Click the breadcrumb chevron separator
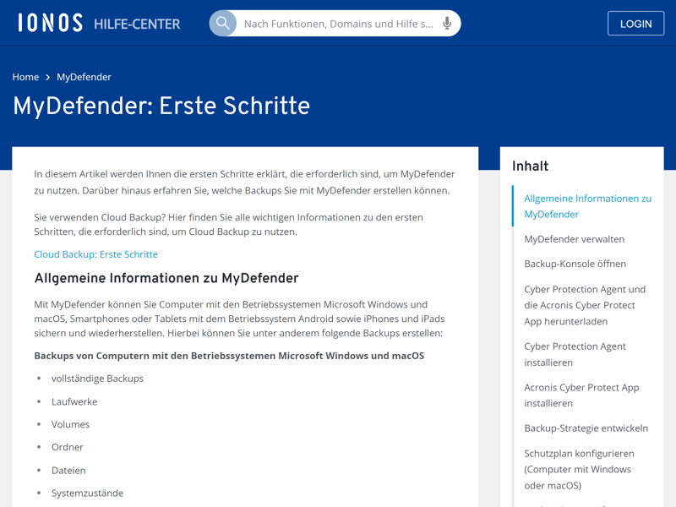676x507 pixels. 48,77
